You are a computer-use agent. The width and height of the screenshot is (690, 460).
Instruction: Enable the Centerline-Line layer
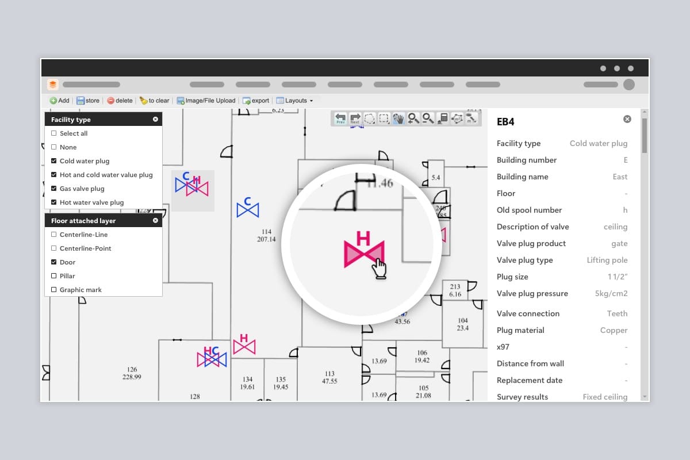(54, 235)
